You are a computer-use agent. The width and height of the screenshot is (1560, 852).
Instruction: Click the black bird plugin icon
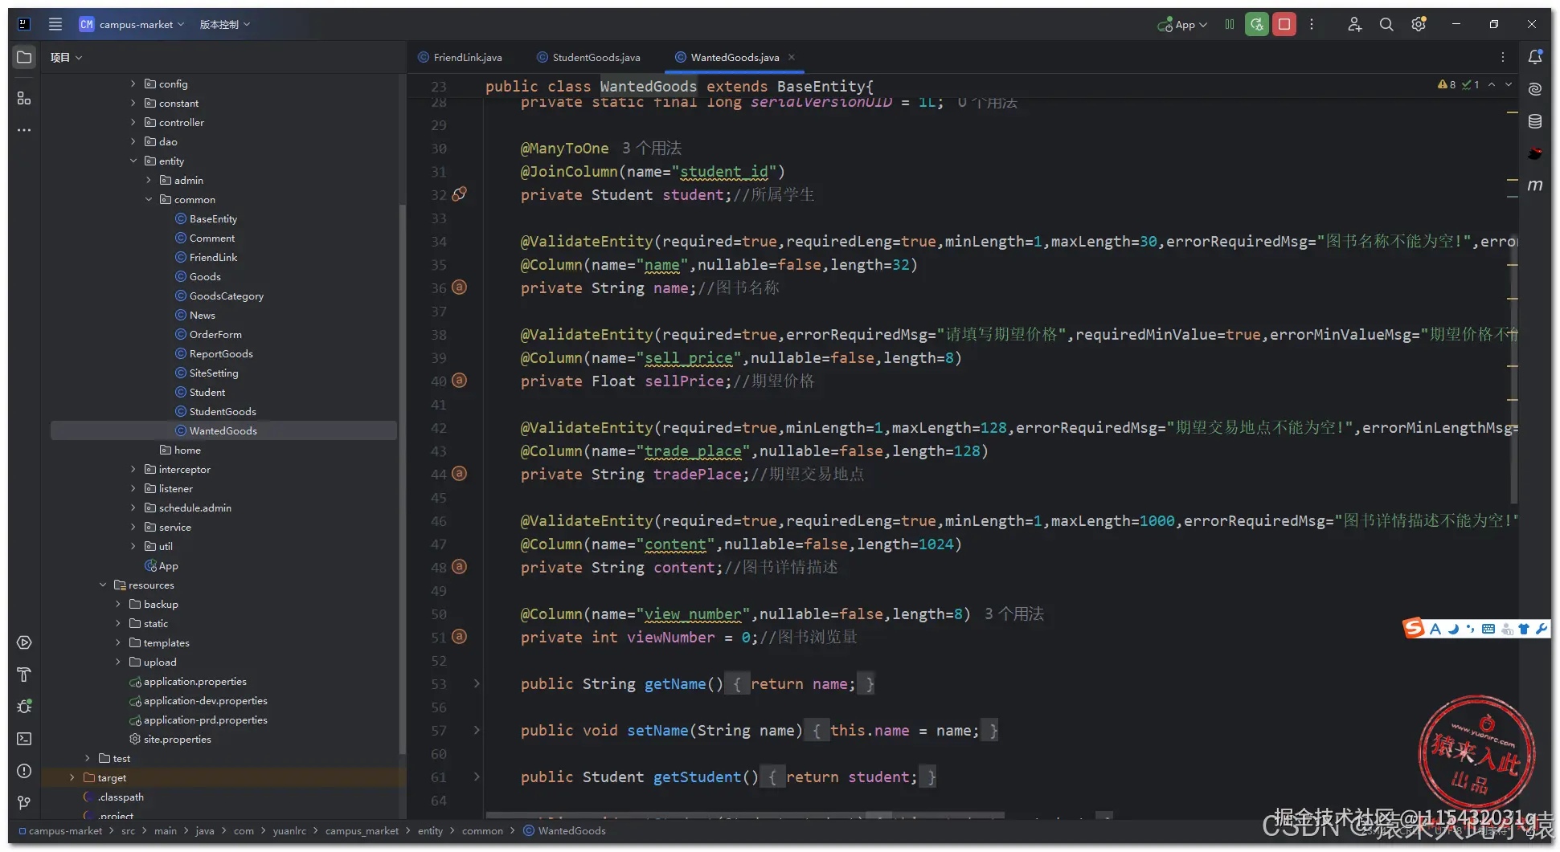pos(1535,153)
